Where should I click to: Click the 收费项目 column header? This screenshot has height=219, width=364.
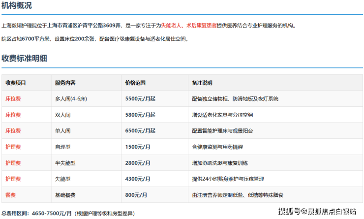pyautogui.click(x=16, y=83)
